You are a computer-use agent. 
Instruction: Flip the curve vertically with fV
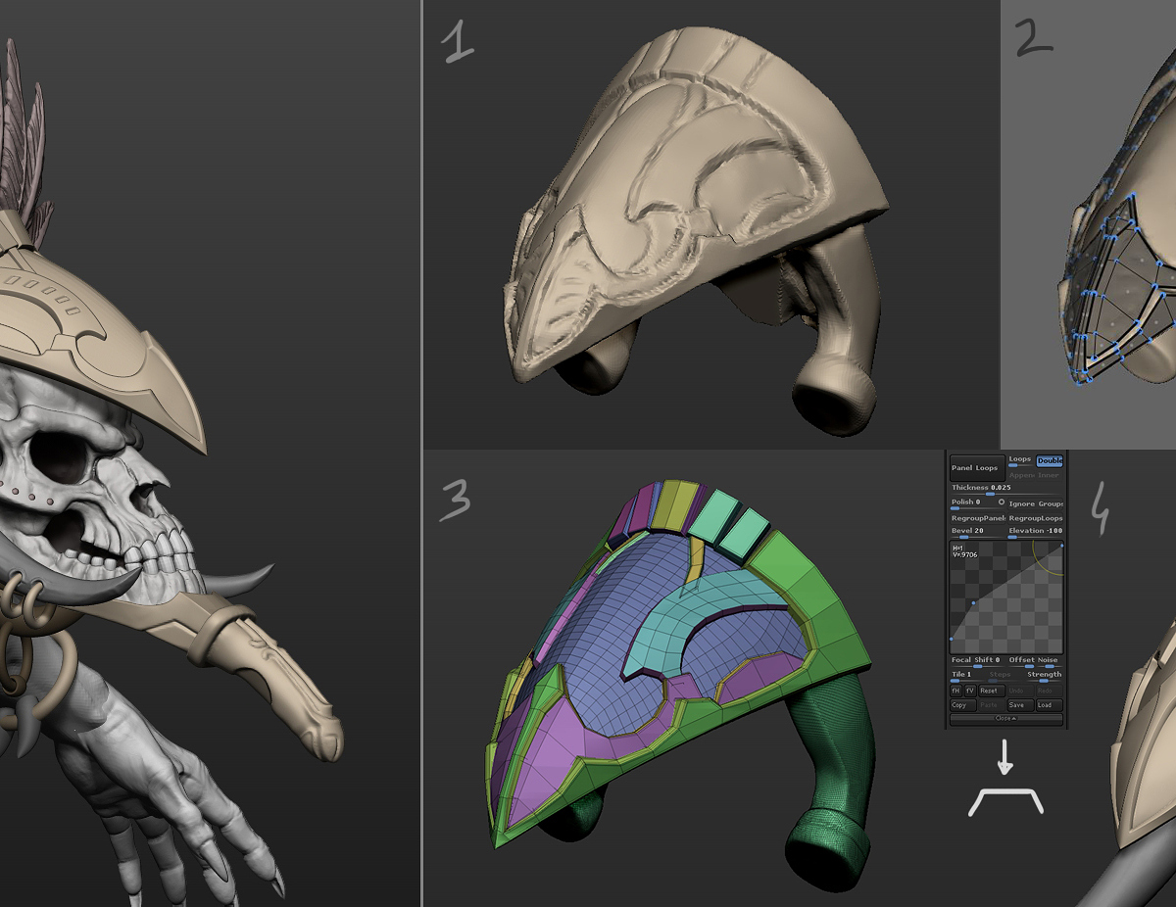tap(970, 691)
